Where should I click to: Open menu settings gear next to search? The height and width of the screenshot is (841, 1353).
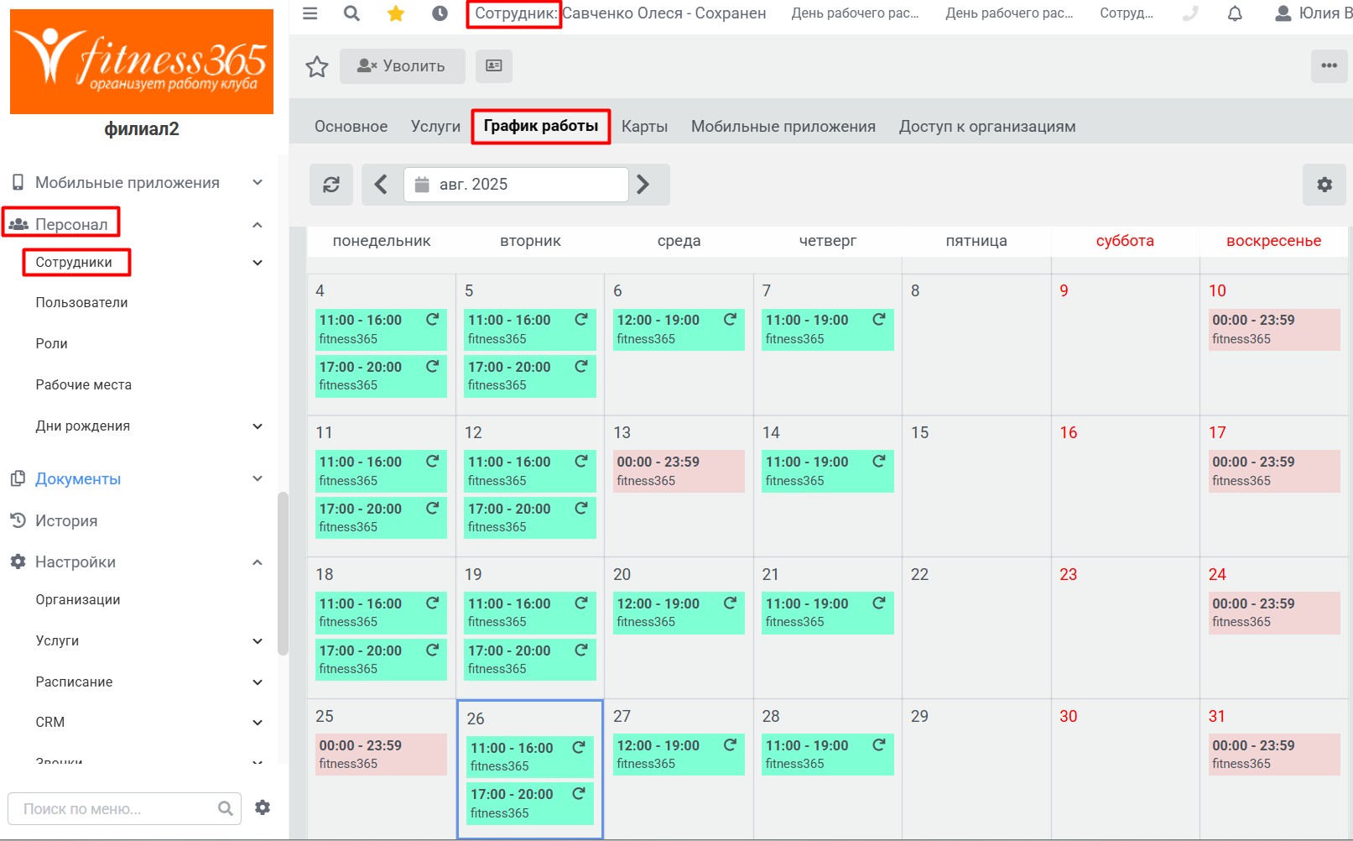coord(263,807)
